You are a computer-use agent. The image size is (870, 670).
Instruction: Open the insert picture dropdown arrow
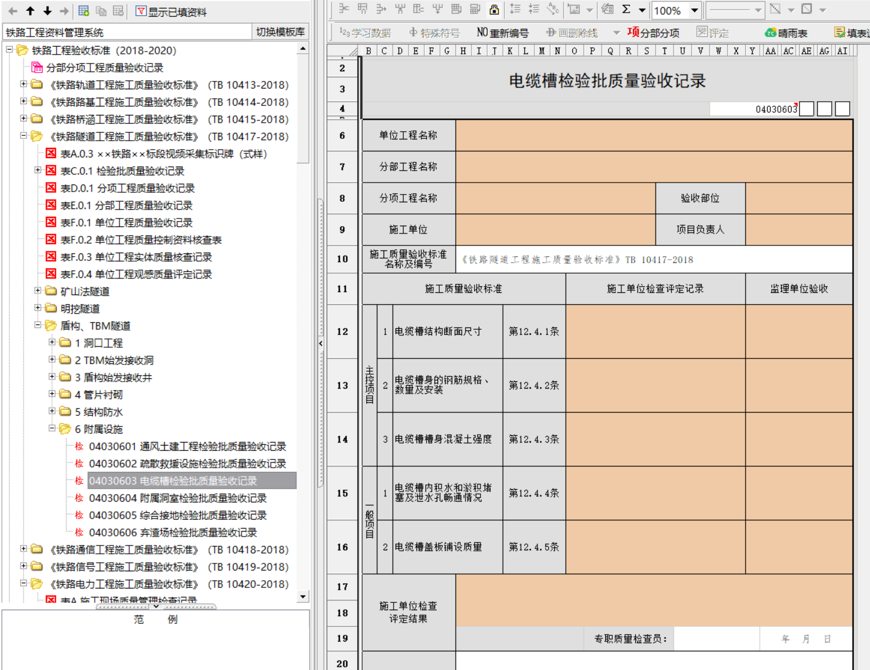[x=590, y=10]
